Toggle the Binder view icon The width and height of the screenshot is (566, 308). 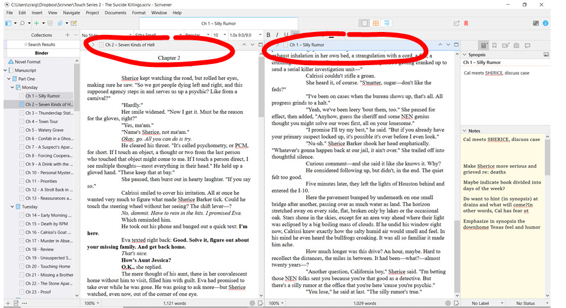pyautogui.click(x=8, y=23)
